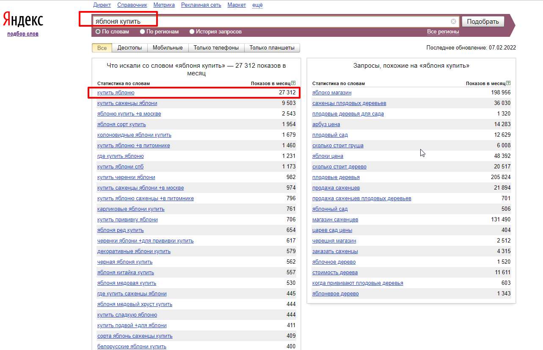Screen dimensions: 543x350
Task: Open the Справочник link
Action: 132,5
